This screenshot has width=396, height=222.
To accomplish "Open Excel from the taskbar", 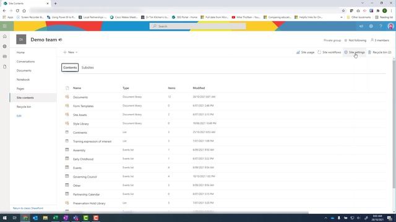I will click(55, 218).
